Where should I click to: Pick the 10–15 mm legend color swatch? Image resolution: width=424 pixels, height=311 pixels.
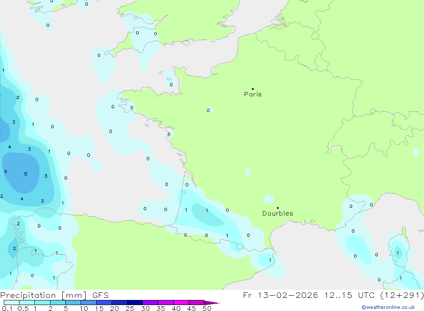point(89,303)
